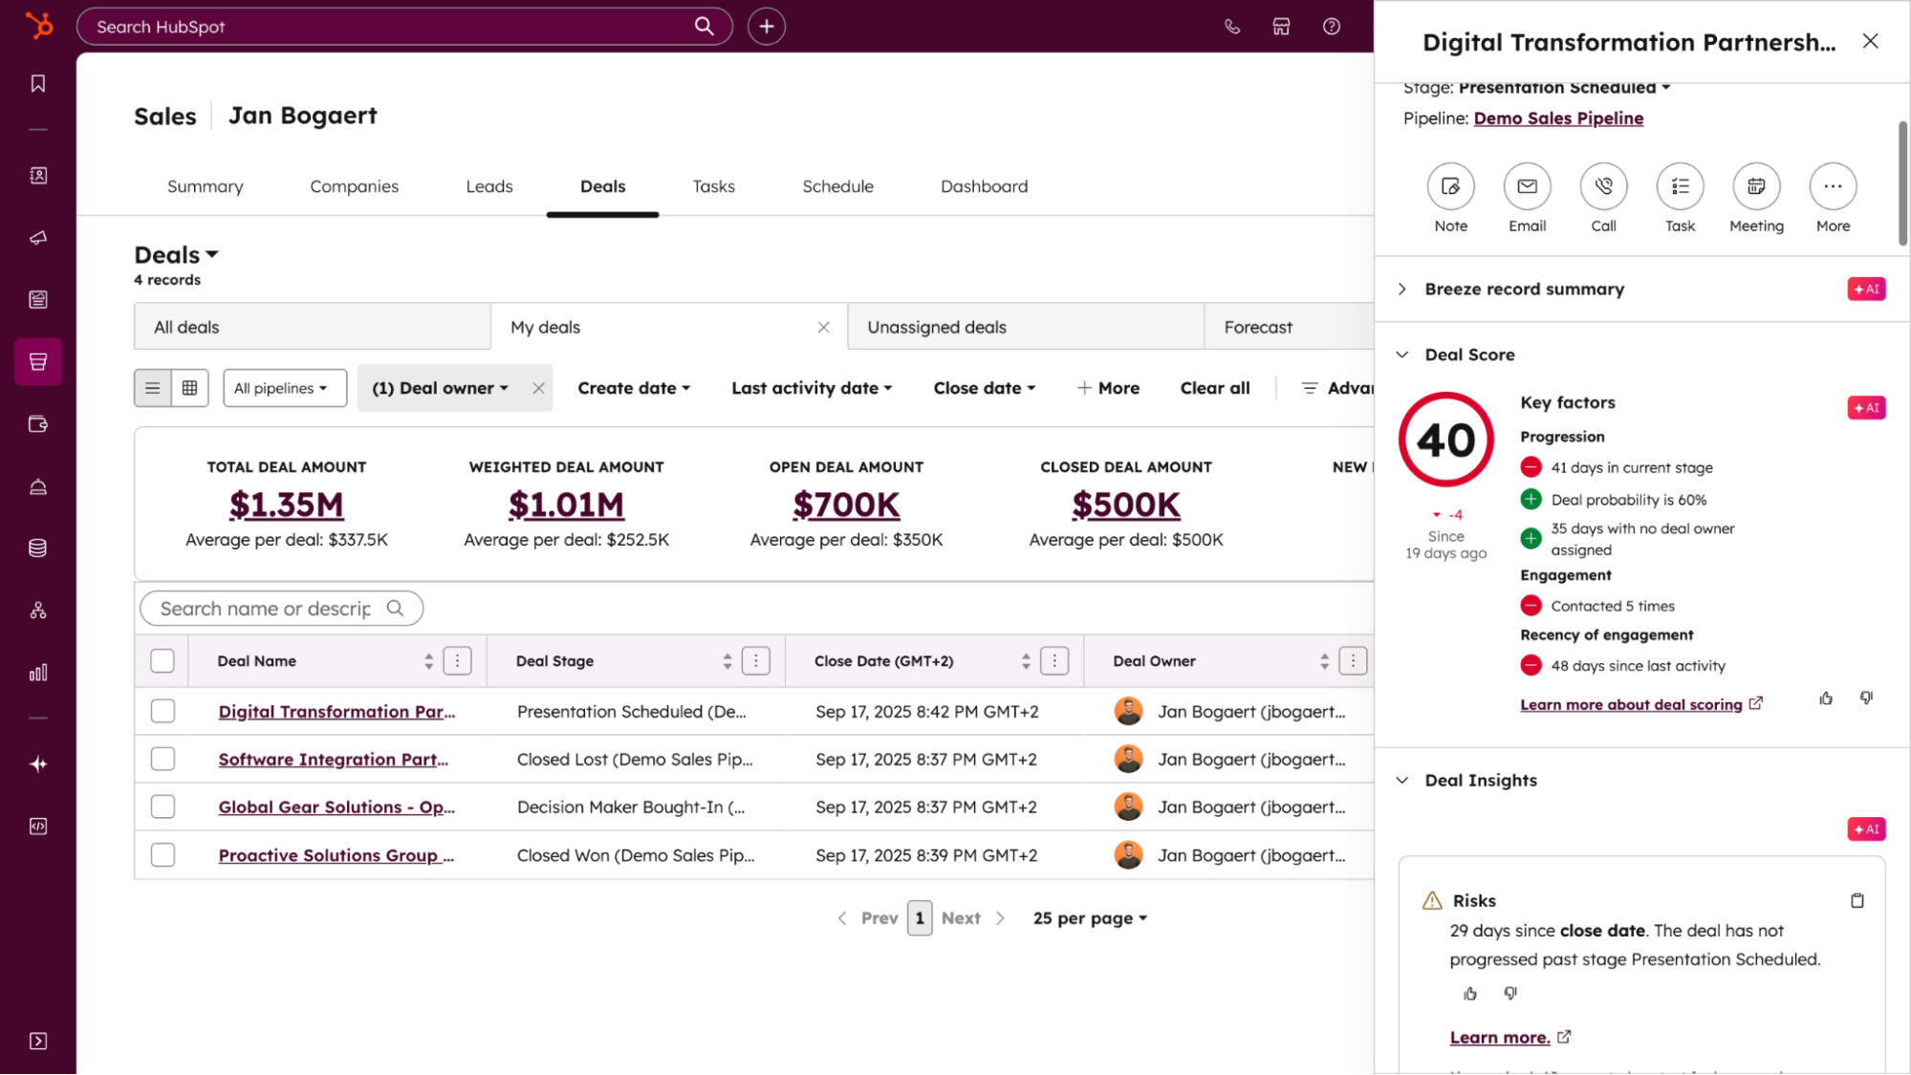Toggle the select-all deals checkbox

click(163, 661)
